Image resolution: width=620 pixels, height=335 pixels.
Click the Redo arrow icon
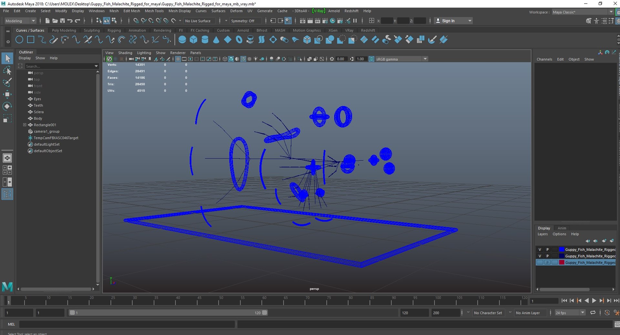[77, 21]
